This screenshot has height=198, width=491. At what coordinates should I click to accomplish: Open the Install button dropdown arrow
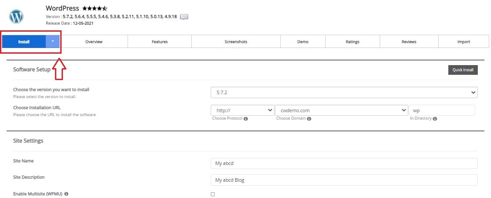(x=53, y=41)
